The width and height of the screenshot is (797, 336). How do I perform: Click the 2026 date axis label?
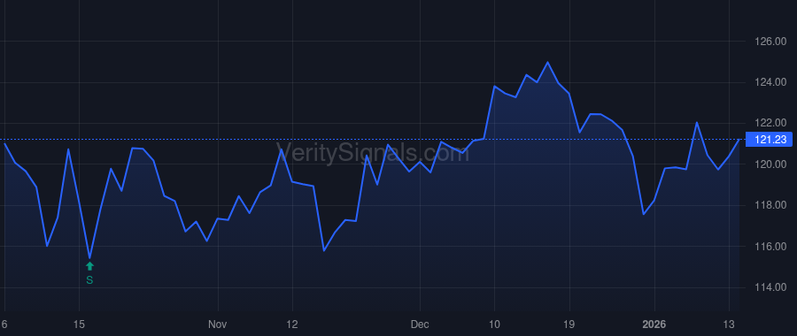click(654, 325)
